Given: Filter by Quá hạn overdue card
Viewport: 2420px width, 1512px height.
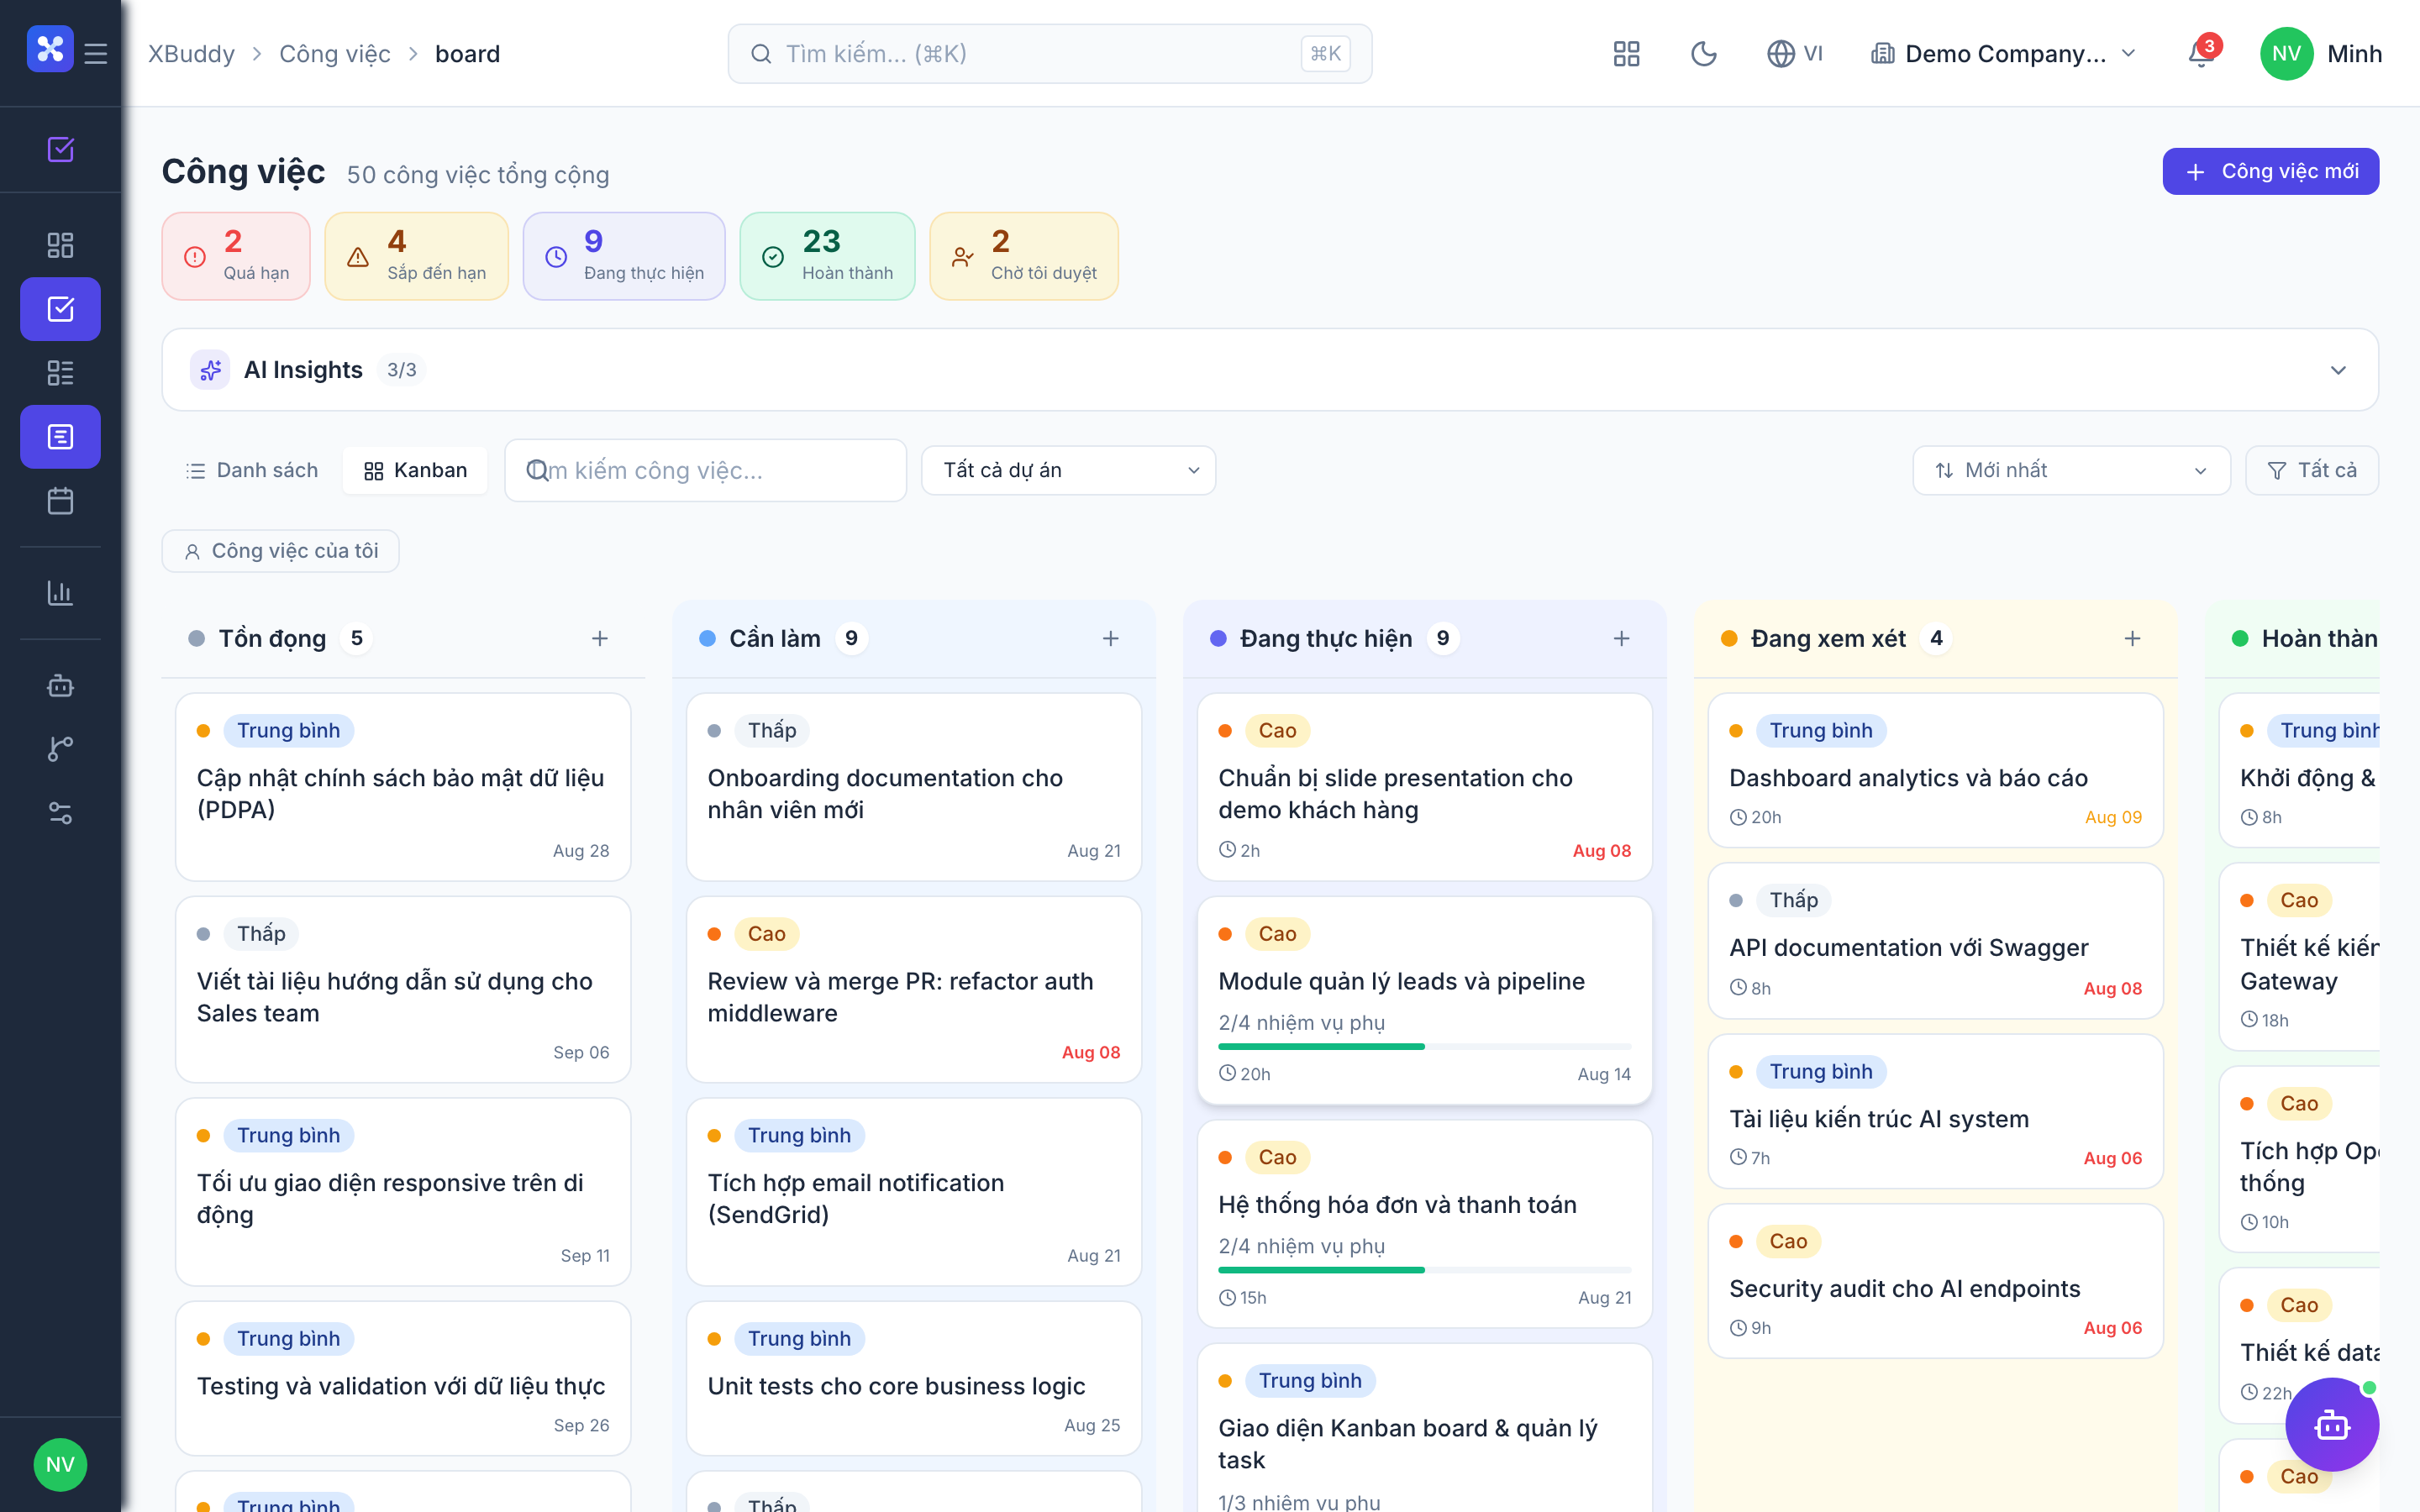Looking at the screenshot, I should 236,256.
